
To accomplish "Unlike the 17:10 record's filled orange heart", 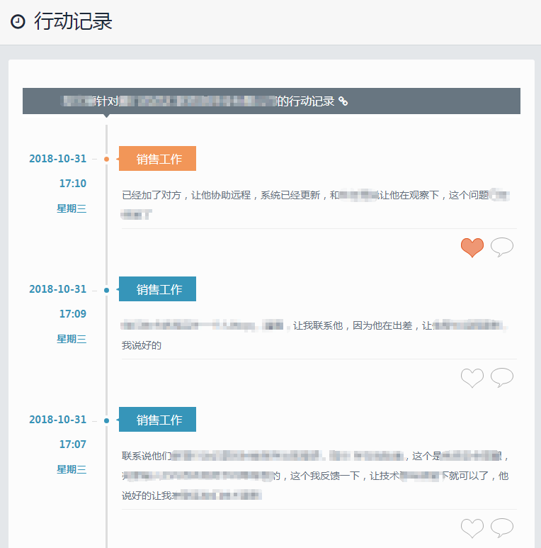I will point(472,247).
